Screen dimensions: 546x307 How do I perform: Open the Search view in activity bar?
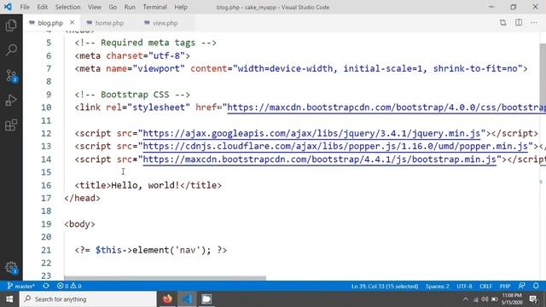point(11,50)
